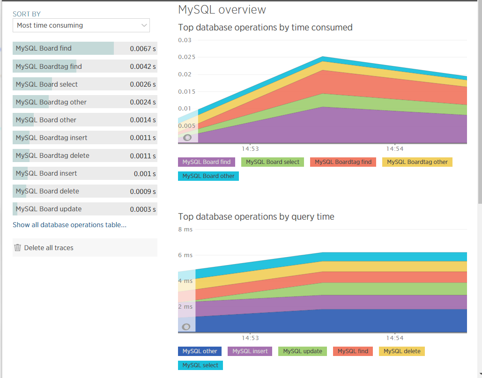Hide MySQL Board select series via legend
The image size is (482, 378).
coord(273,162)
